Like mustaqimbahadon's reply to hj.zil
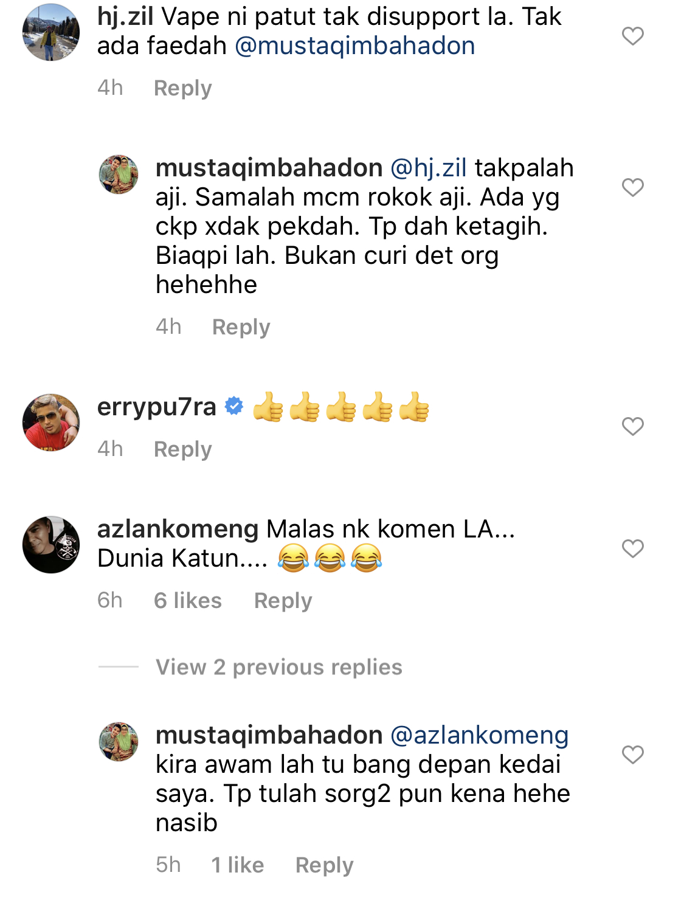This screenshot has width=684, height=909. (x=632, y=187)
